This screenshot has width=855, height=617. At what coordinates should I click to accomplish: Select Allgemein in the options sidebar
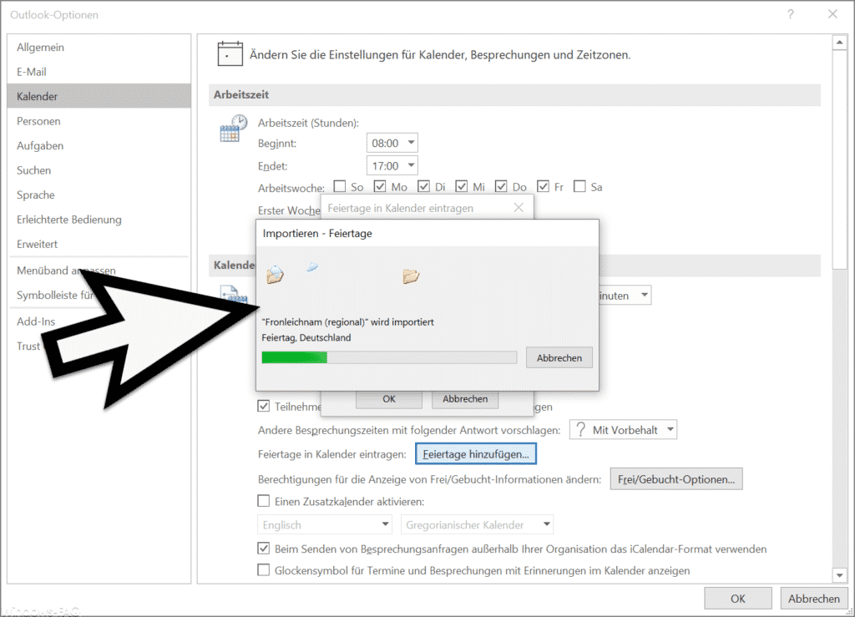click(99, 48)
